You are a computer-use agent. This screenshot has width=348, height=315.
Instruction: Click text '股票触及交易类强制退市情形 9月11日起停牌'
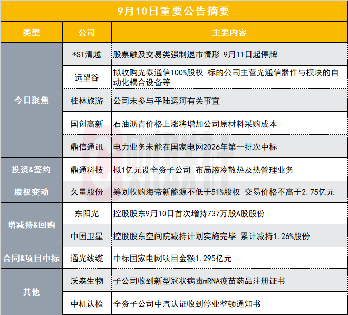(x=195, y=54)
